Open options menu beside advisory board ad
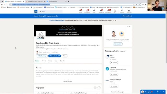 tap(116, 20)
